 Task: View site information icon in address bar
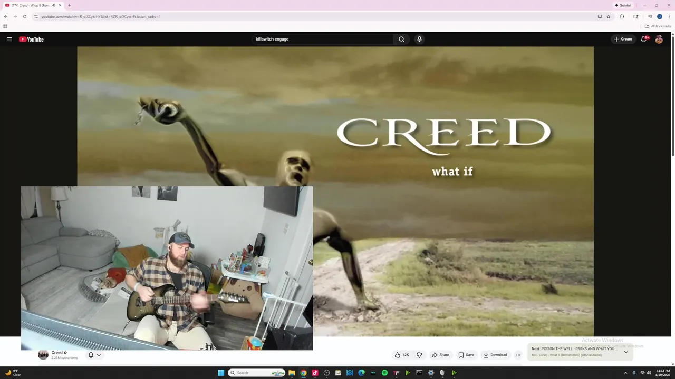pos(36,16)
